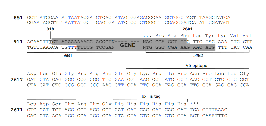The image size is (266, 126).
Task: Click the Ala amino acid label
Action: pos(172,36)
